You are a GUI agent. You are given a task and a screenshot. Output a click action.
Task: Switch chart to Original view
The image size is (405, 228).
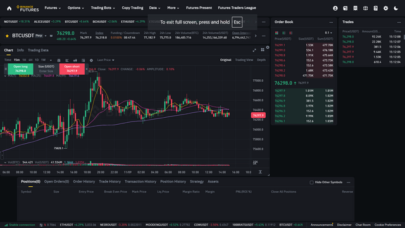click(225, 60)
